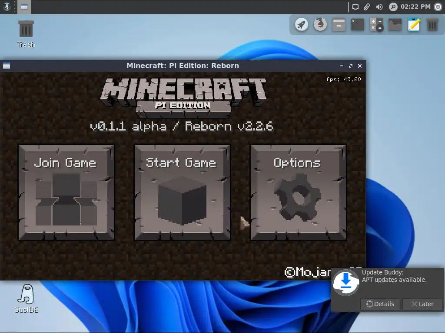Open the search magnifier panel icon
The width and height of the screenshot is (445, 333).
pos(393,7)
